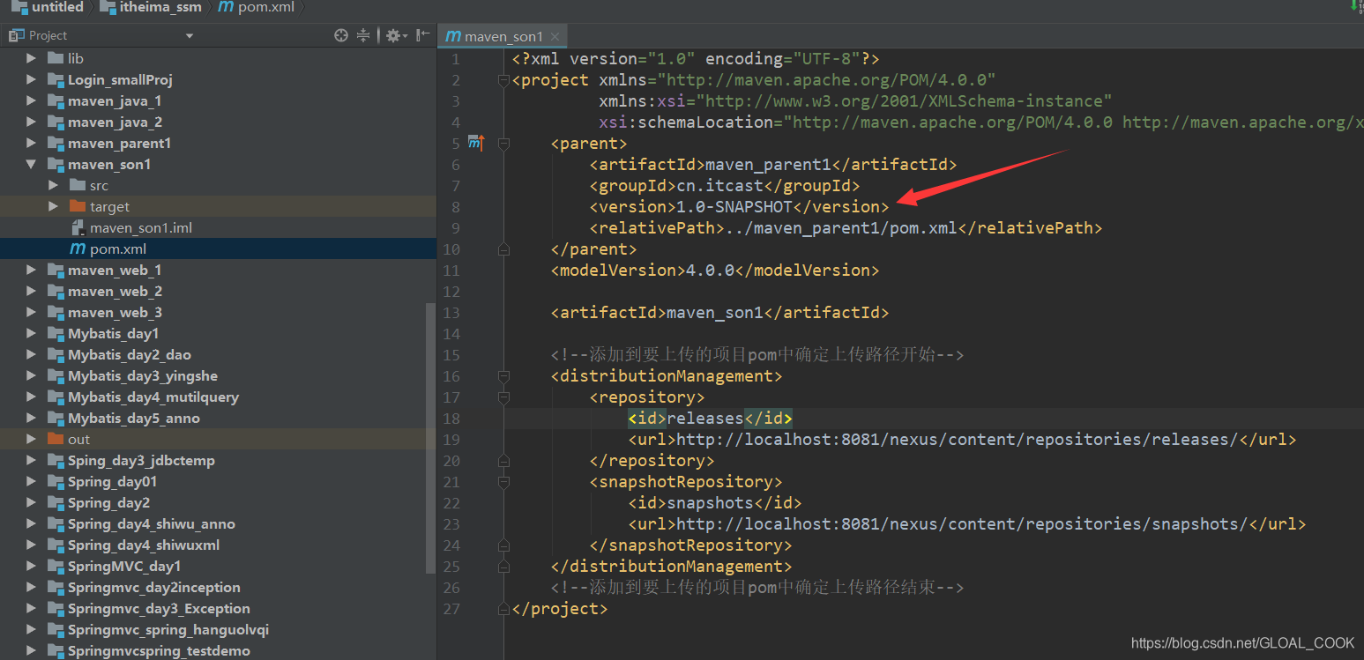Click the Maven parent gutter icon on line 5
Screen dimensions: 1364x660
click(x=476, y=143)
